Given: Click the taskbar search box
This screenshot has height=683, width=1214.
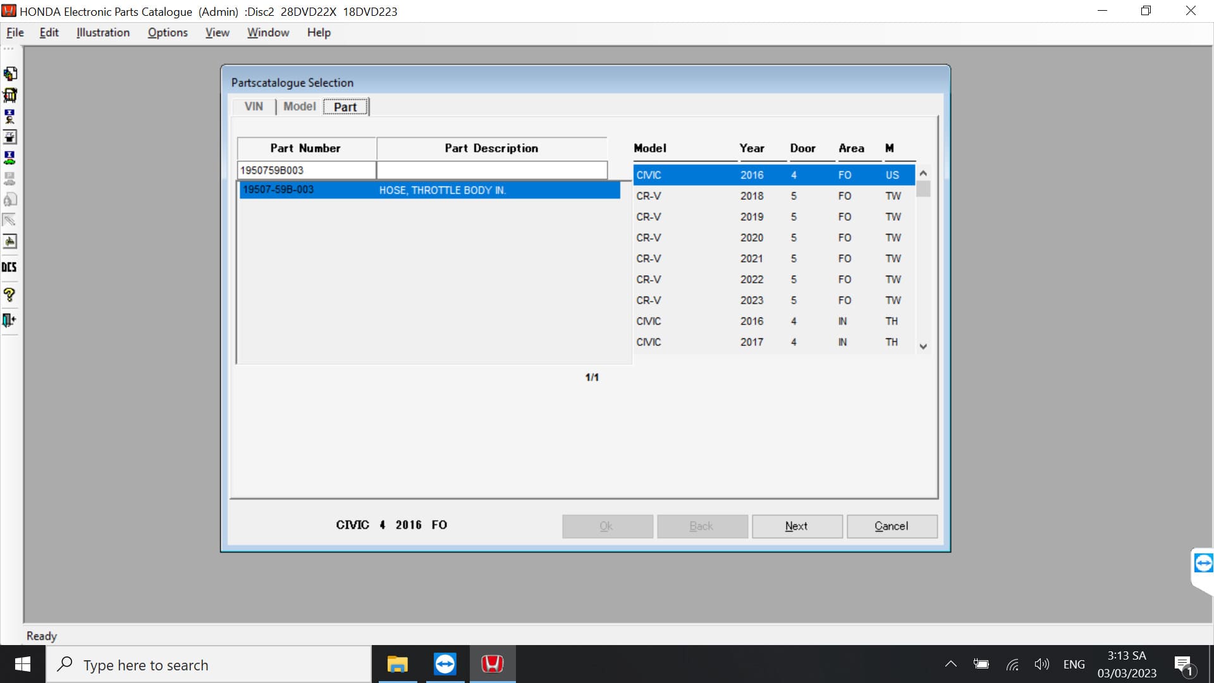Looking at the screenshot, I should 209,665.
